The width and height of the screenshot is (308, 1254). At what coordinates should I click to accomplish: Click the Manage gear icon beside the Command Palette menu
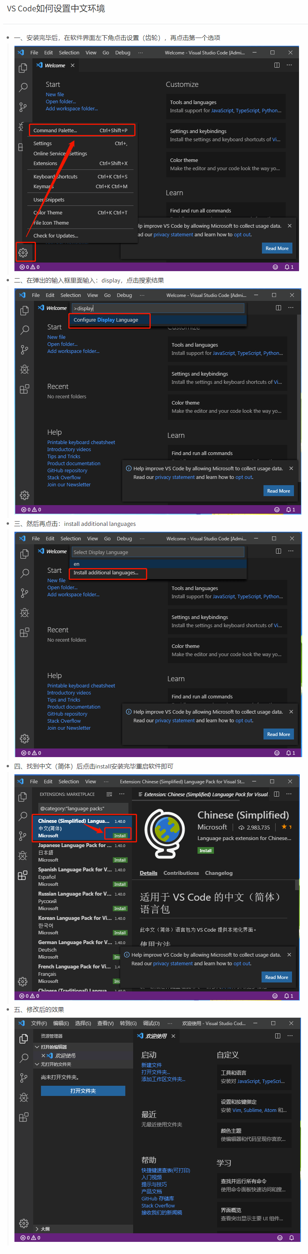coord(23,253)
